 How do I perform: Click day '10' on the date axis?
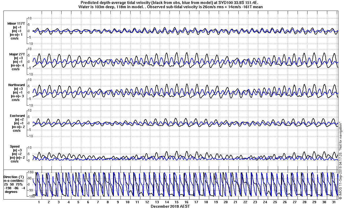pos(127,202)
